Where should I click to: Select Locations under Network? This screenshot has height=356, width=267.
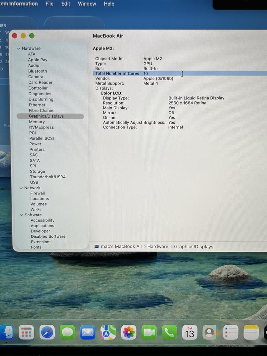tap(40, 199)
